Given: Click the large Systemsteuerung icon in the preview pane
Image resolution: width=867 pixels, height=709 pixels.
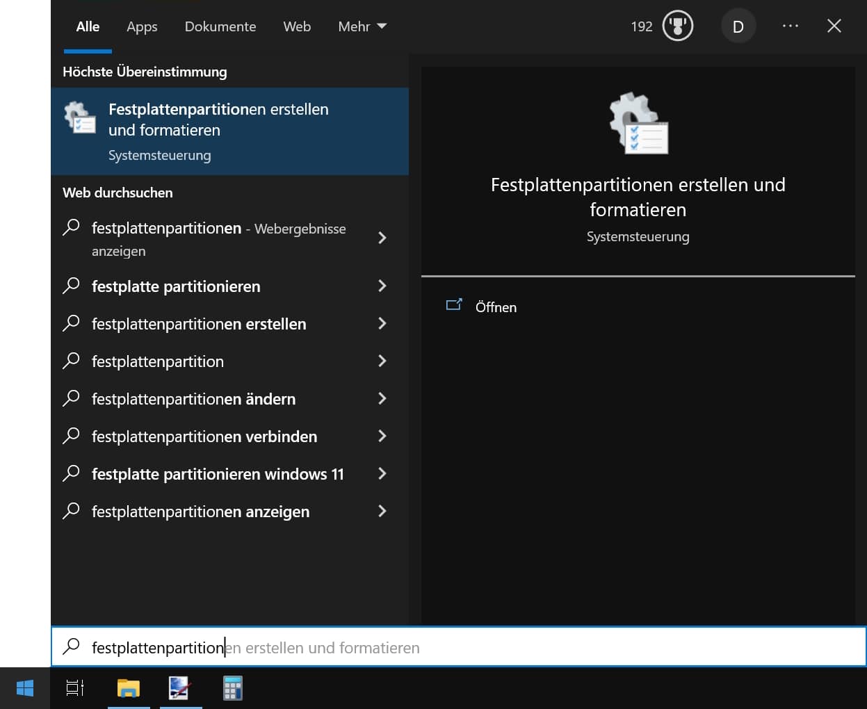Looking at the screenshot, I should pyautogui.click(x=638, y=124).
